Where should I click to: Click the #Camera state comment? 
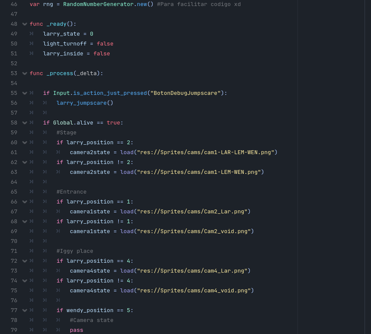point(92,320)
